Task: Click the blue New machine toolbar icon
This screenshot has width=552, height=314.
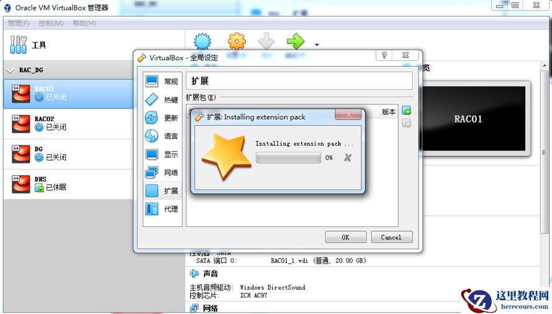Action: (203, 42)
